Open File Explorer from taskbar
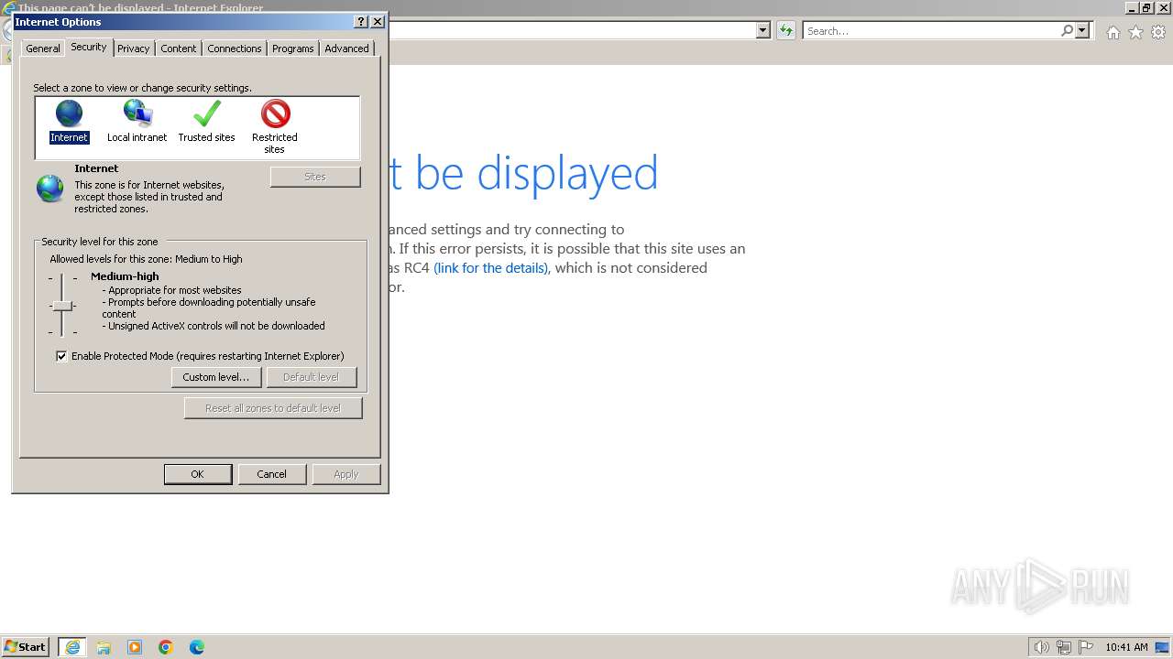The image size is (1173, 659). pos(104,647)
